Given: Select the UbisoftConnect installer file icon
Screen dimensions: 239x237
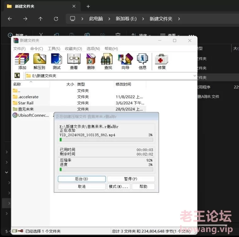Looking at the screenshot, I should [x=15, y=115].
